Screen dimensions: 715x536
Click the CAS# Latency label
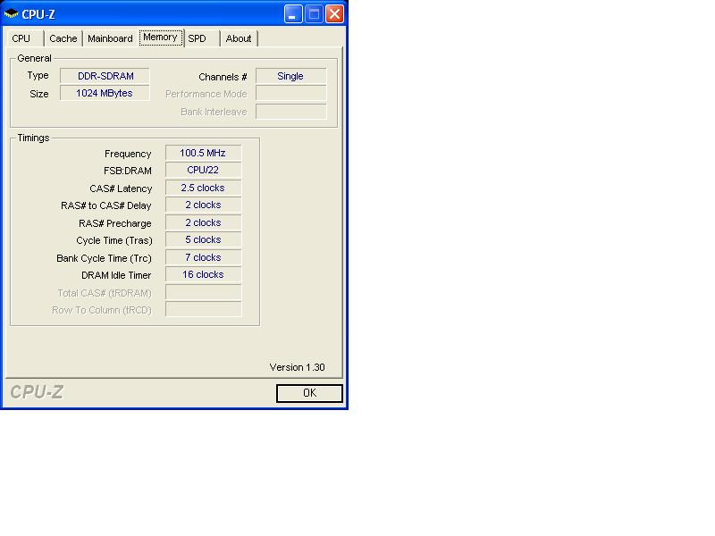tap(121, 188)
